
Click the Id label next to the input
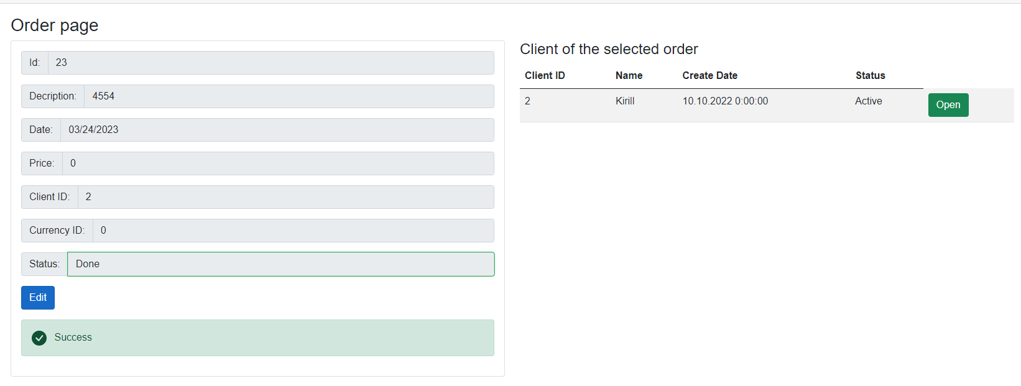pos(34,62)
